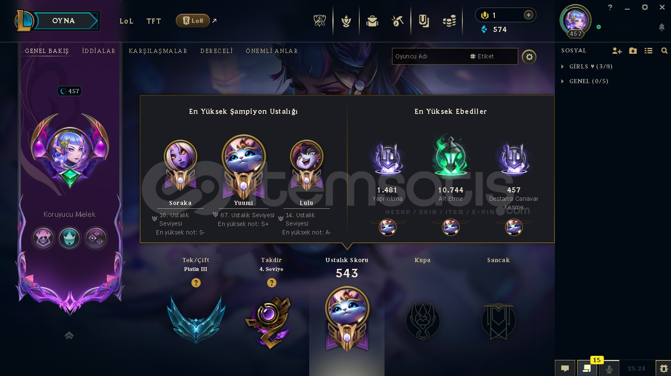This screenshot has height=376, width=671.
Task: Click the add friend icon in Sosyal
Action: (617, 51)
